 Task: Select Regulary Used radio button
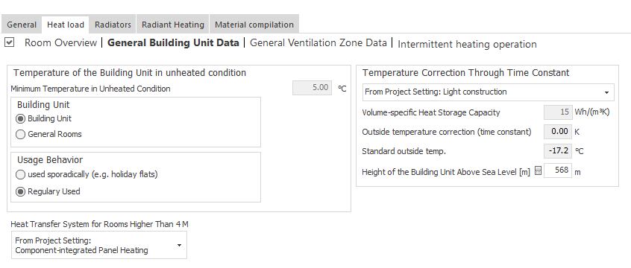coord(20,191)
